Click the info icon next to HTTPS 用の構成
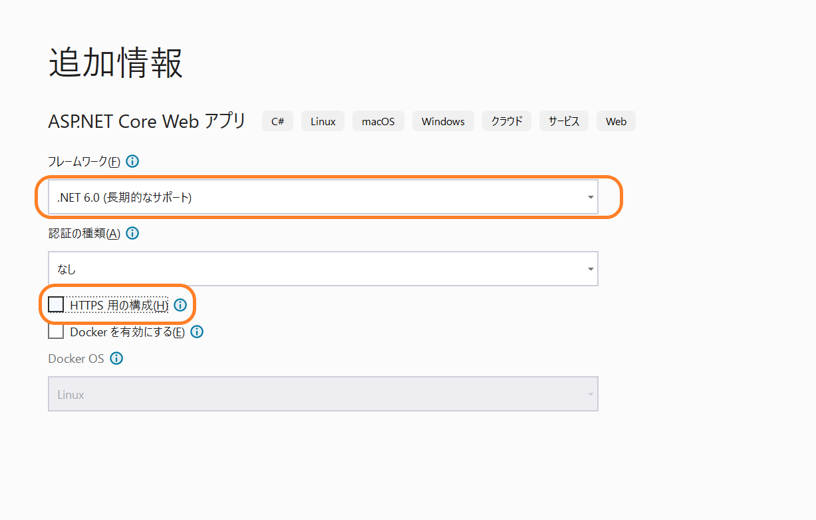 pyautogui.click(x=180, y=305)
